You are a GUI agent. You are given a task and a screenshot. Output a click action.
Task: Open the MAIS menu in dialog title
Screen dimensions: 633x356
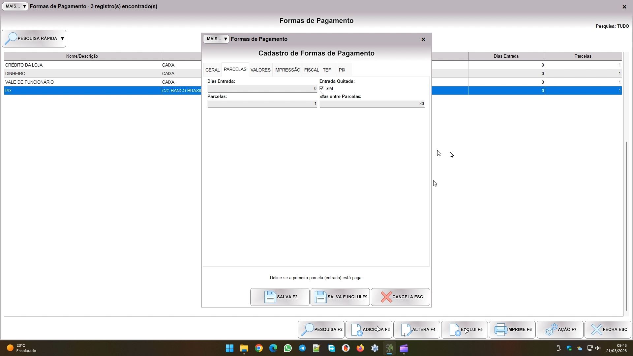click(216, 39)
